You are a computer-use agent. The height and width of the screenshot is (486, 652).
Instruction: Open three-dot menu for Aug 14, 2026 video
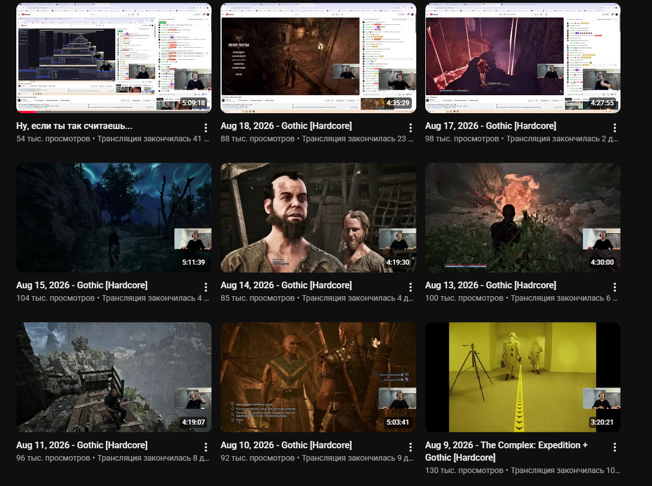[411, 287]
